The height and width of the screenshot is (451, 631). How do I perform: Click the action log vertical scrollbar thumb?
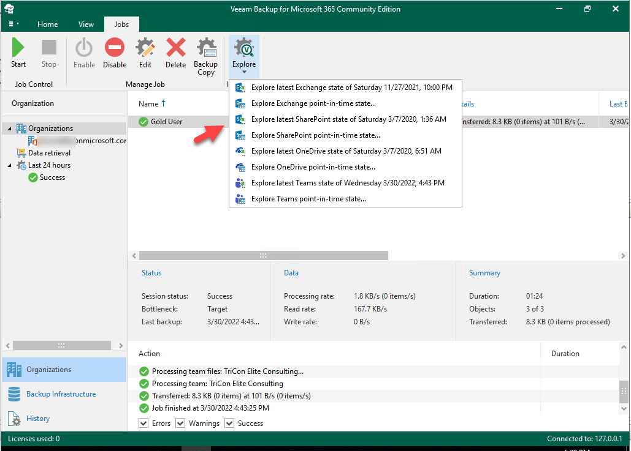click(x=624, y=391)
